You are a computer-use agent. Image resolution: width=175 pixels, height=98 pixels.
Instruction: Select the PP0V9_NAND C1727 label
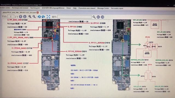(x=18, y=63)
